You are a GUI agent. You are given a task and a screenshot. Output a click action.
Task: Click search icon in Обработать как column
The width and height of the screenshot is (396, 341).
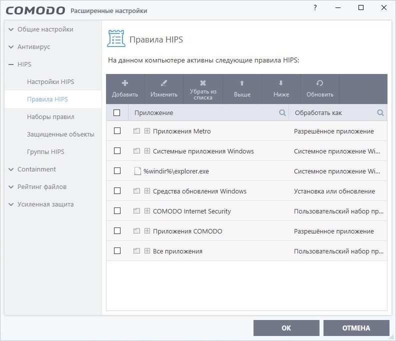pos(380,113)
